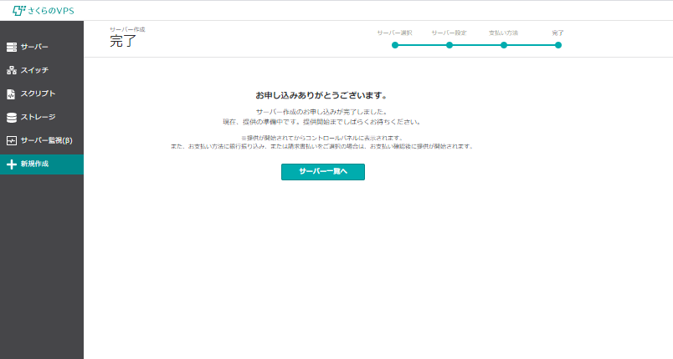
Task: Click the network switch icon beside スイッチ
Action: coord(11,70)
